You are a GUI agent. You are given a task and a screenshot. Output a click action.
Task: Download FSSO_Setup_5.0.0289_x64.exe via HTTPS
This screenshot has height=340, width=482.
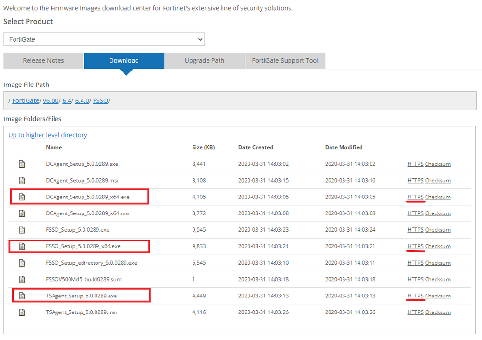tap(415, 246)
